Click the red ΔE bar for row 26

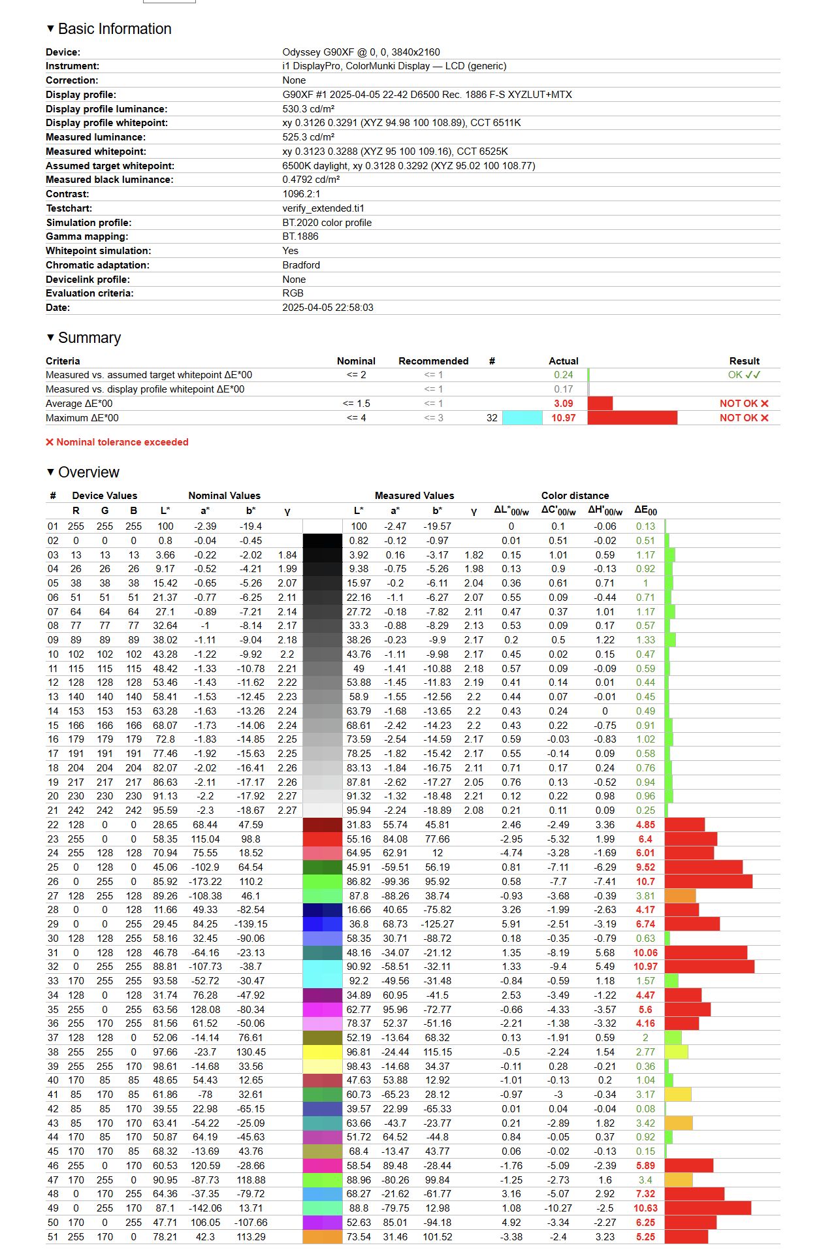[x=709, y=882]
